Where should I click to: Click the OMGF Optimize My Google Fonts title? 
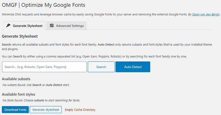[43, 5]
